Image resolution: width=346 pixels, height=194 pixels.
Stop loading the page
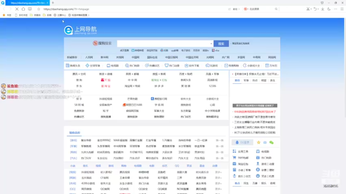(x=17, y=9)
